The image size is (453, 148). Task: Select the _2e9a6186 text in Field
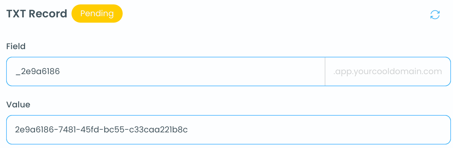[x=38, y=71]
